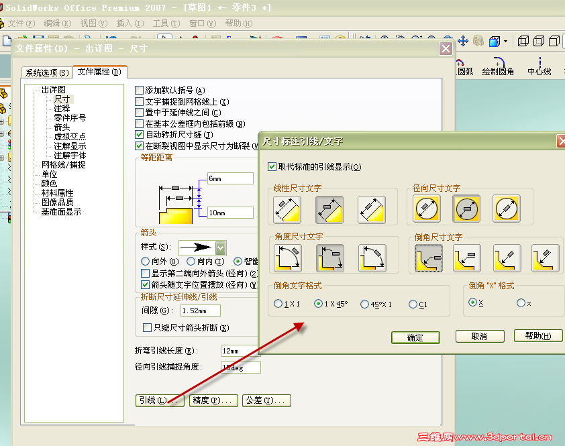Open 帮助 menu
Image resolution: width=565 pixels, height=446 pixels.
click(238, 23)
